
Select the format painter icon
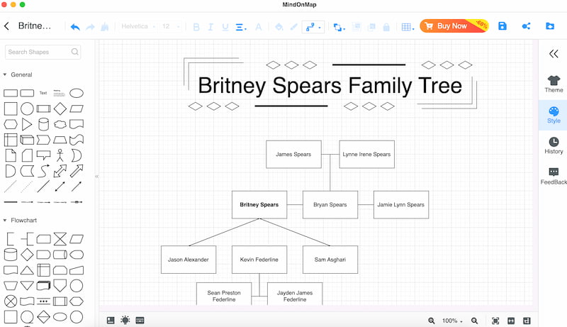click(104, 27)
